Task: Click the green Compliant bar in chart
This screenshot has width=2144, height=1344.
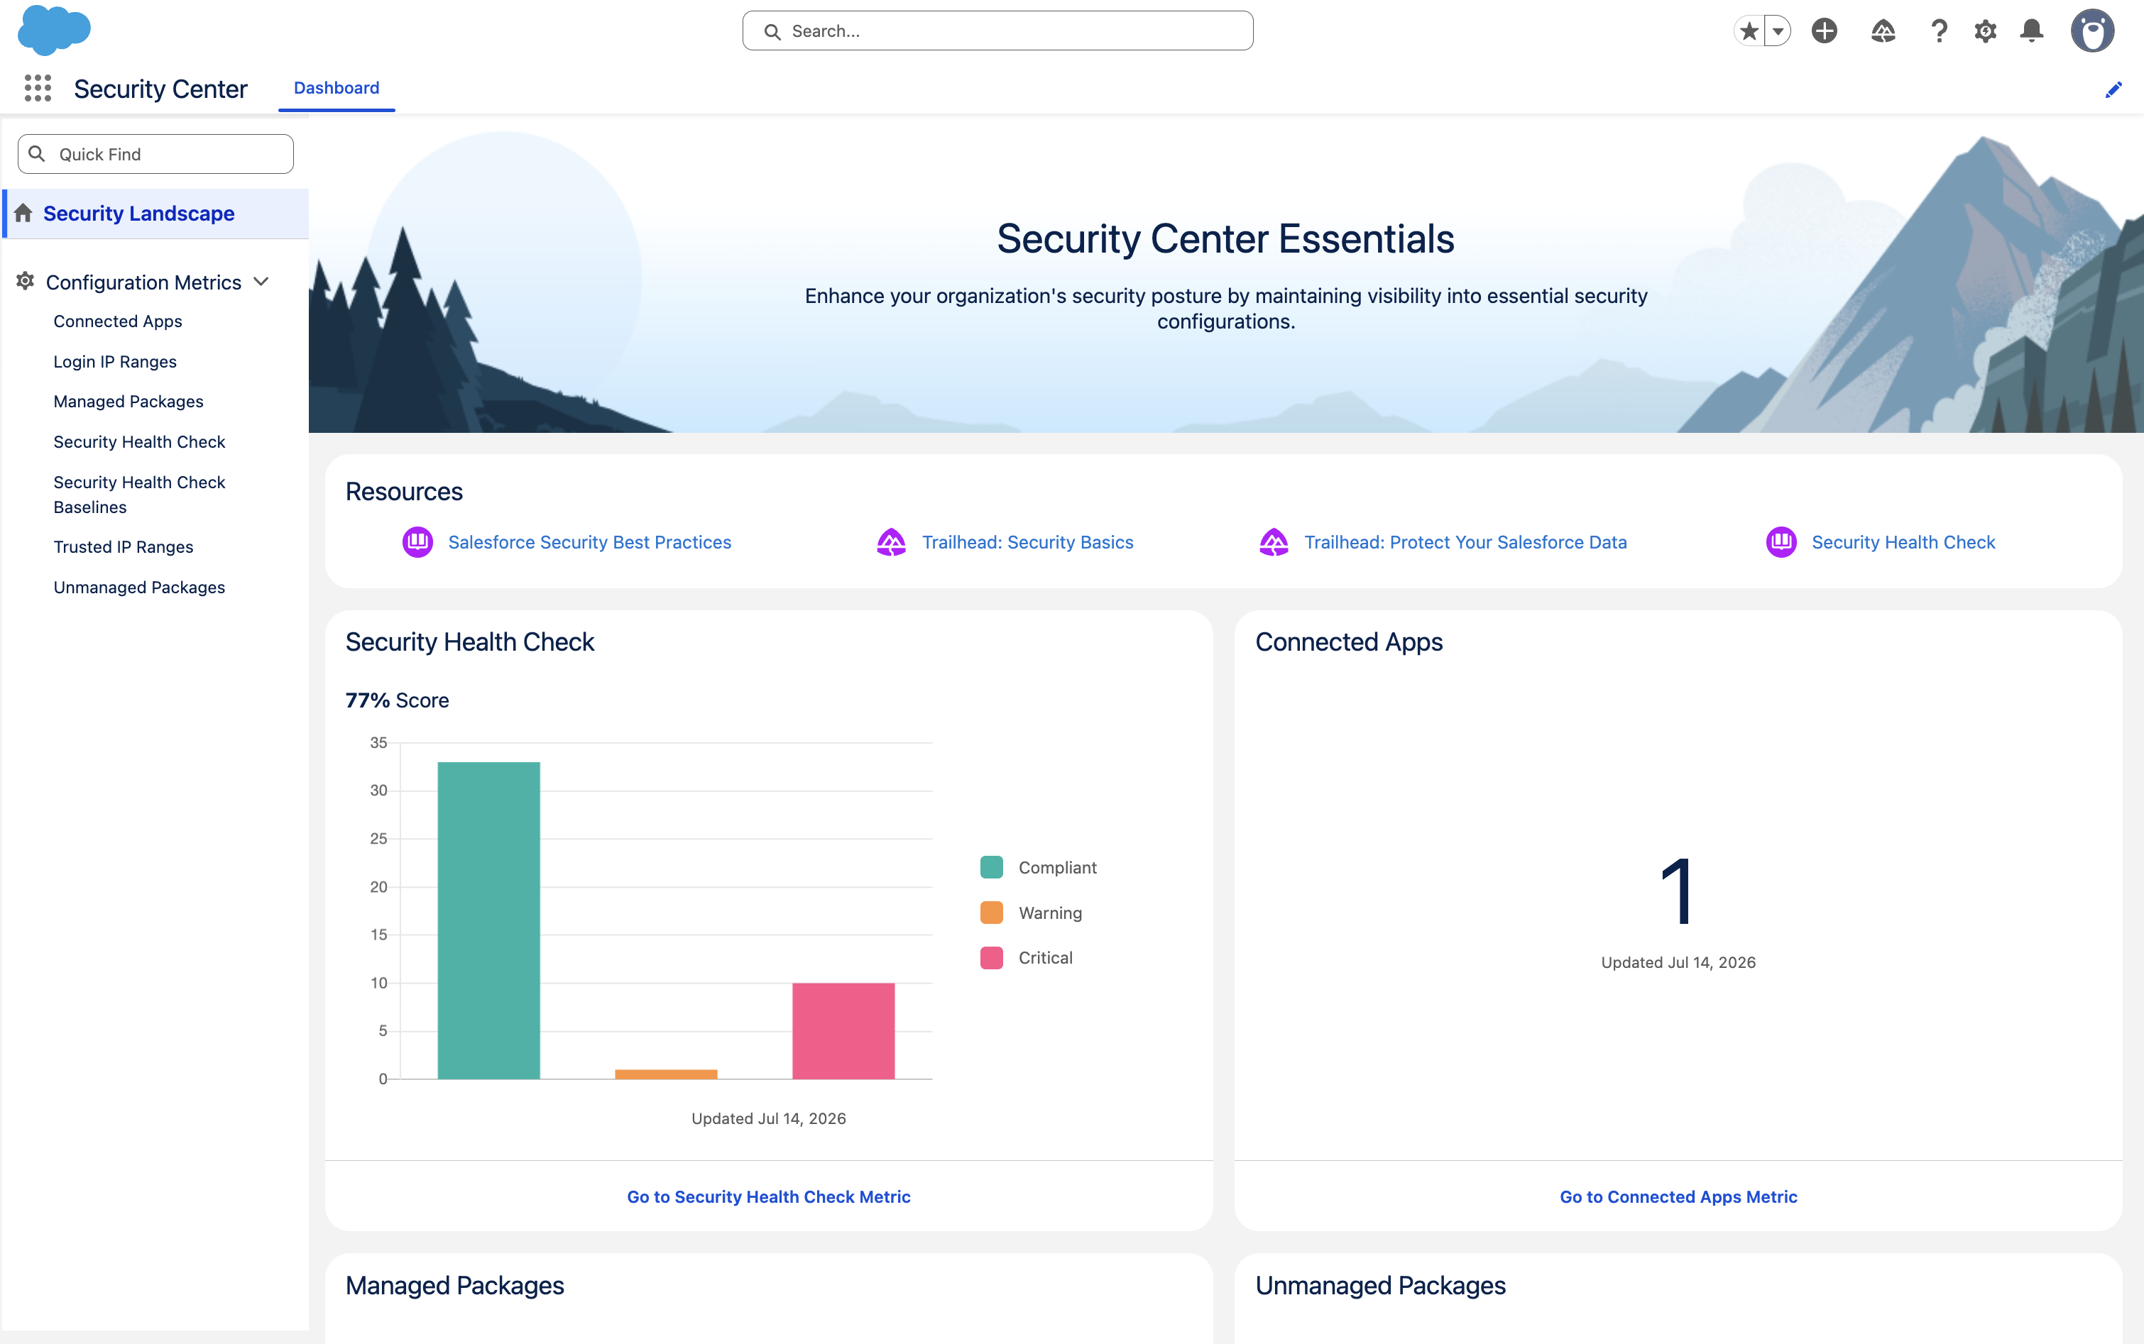Action: [x=488, y=920]
